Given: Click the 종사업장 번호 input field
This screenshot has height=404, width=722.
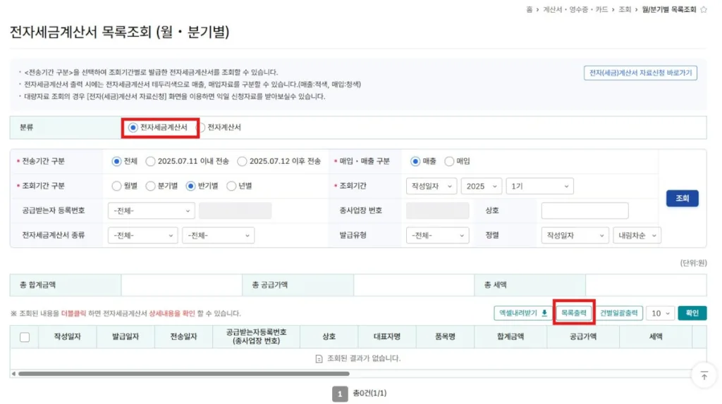Looking at the screenshot, I should tap(437, 210).
